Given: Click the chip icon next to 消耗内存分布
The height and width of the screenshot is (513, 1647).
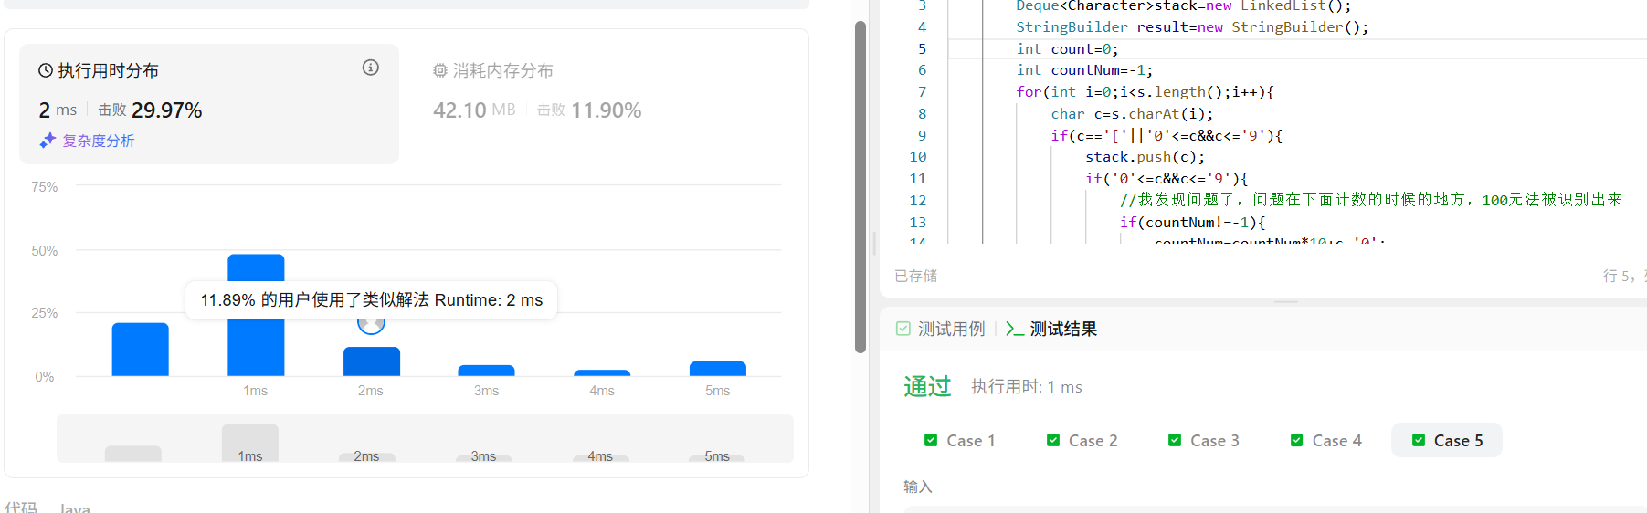Looking at the screenshot, I should click(x=440, y=70).
